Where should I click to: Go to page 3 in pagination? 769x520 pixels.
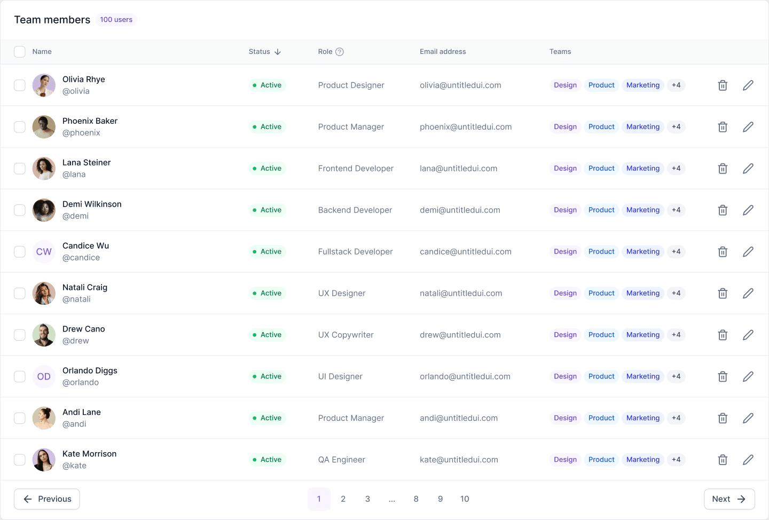coord(367,499)
